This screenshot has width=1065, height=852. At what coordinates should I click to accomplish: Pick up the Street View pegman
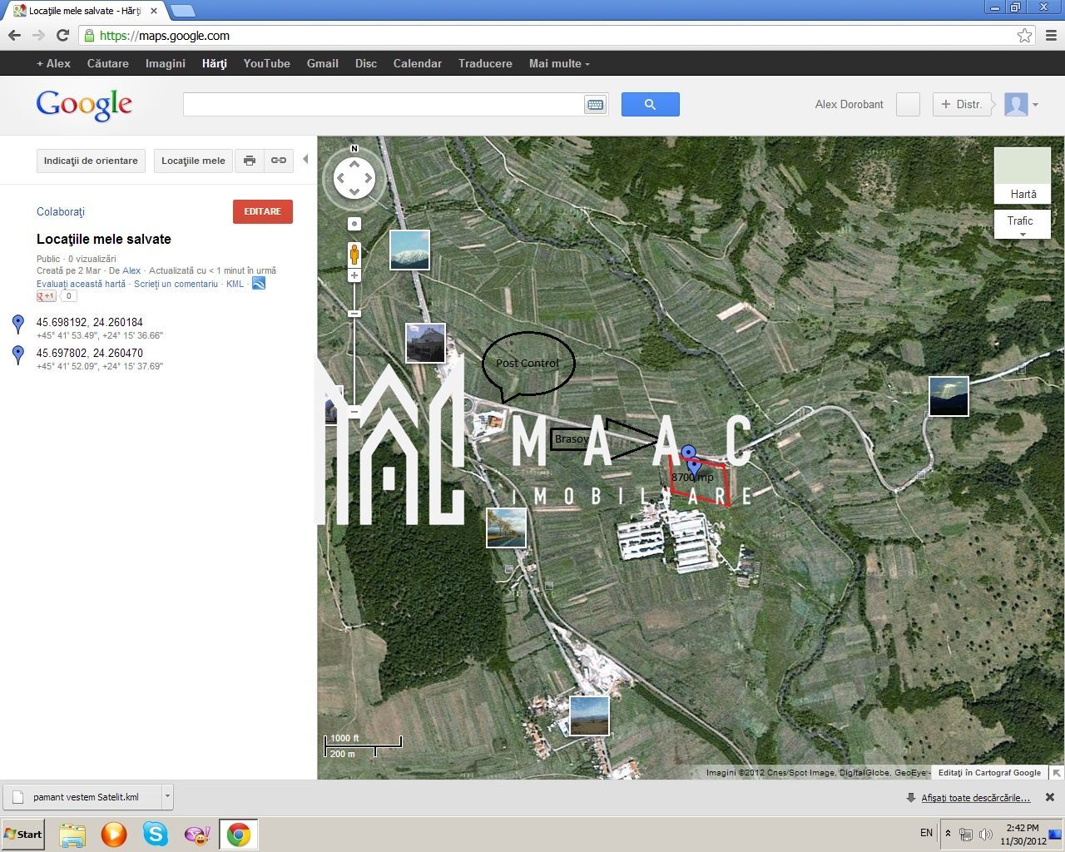tap(354, 254)
